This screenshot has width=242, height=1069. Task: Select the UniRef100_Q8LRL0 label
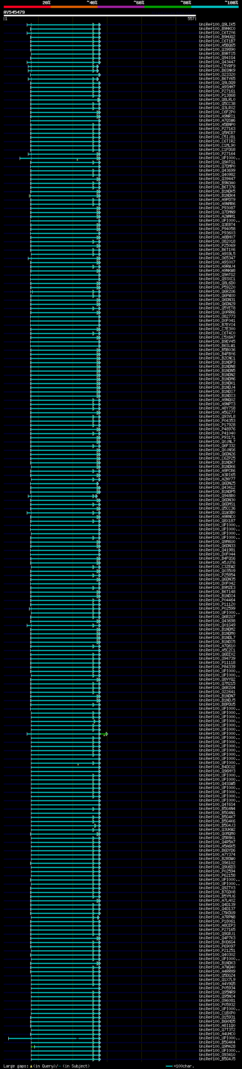217,100
